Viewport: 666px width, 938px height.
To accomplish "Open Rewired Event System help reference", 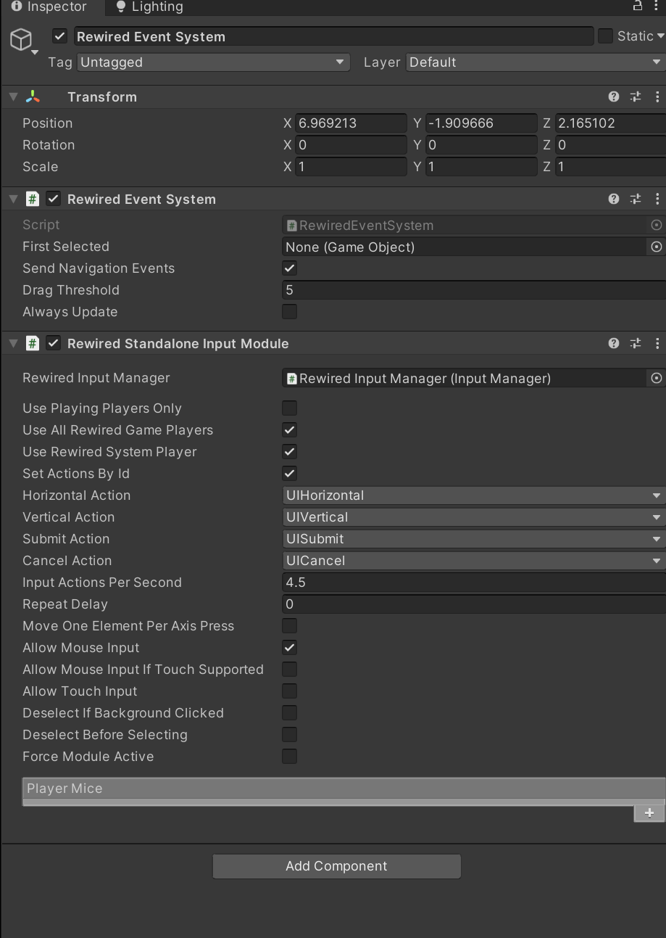I will tap(614, 199).
